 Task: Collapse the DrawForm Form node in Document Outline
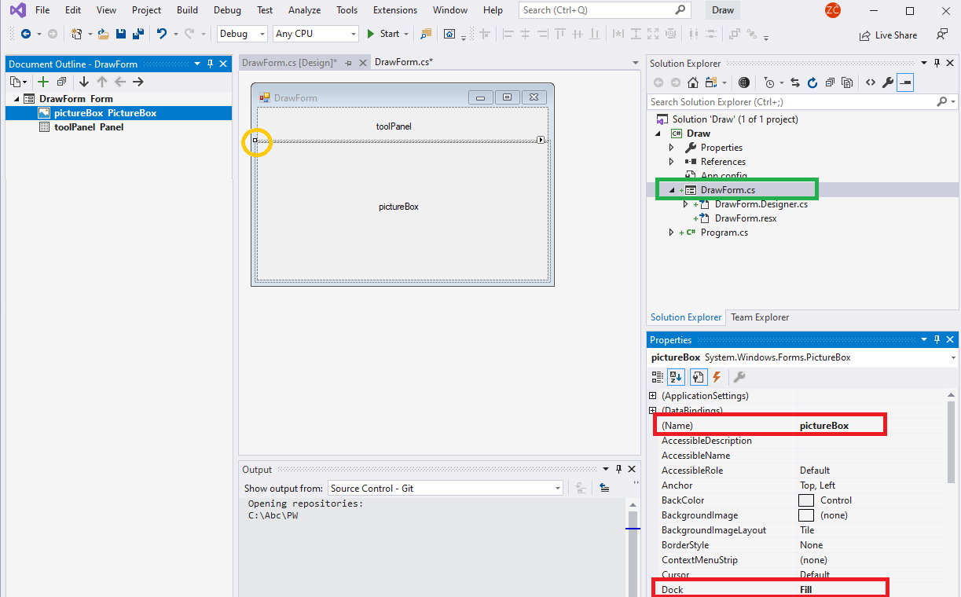[16, 99]
